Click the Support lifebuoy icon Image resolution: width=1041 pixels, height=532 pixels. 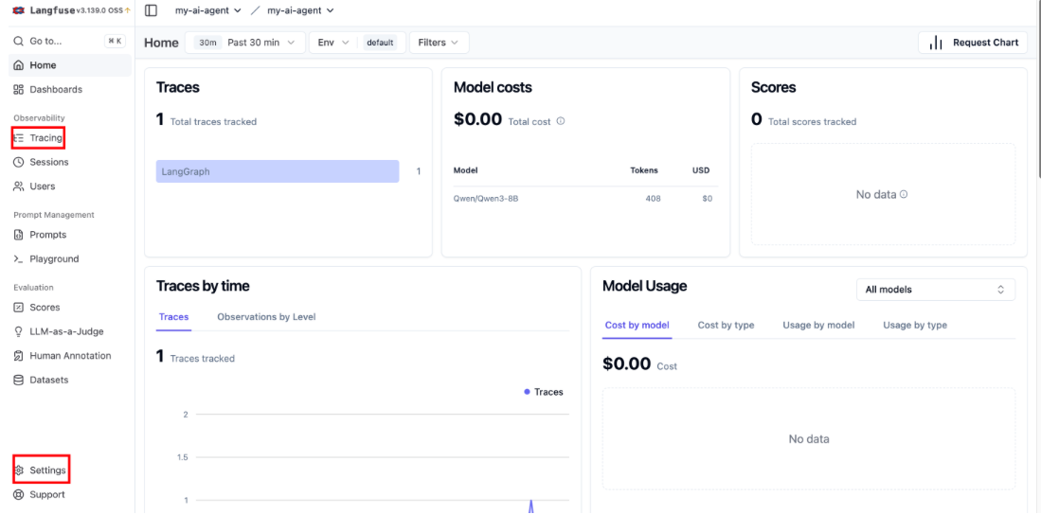pyautogui.click(x=19, y=494)
